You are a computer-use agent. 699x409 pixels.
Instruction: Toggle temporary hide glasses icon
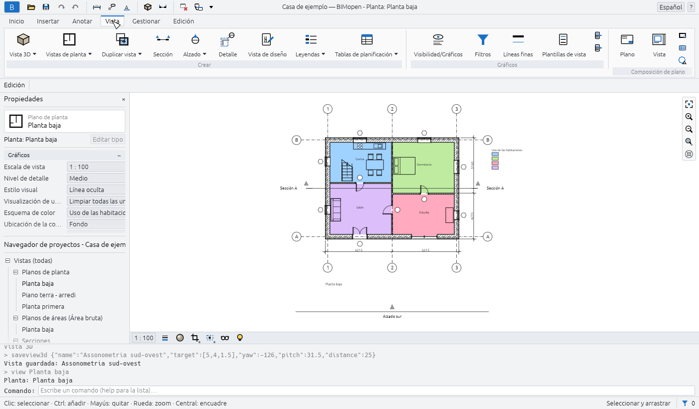pyautogui.click(x=225, y=338)
